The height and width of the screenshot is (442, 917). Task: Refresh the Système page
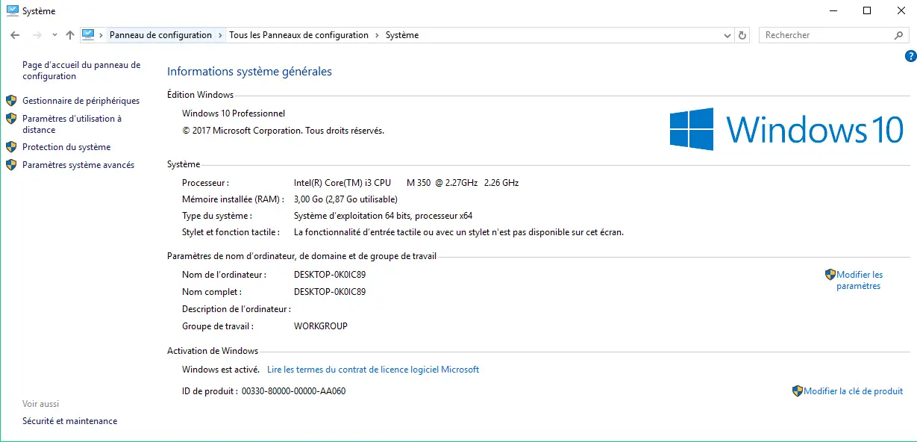point(742,35)
